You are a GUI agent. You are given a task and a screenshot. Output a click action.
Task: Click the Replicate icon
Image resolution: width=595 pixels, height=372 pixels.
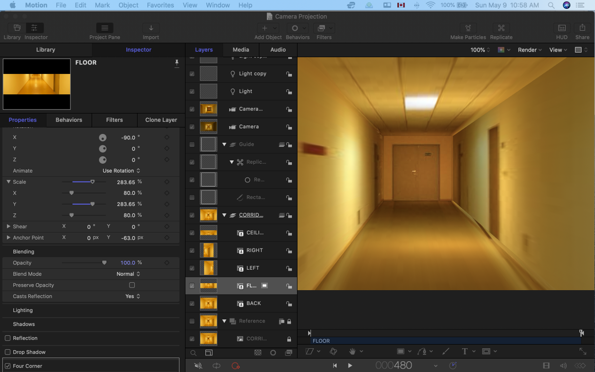(501, 28)
